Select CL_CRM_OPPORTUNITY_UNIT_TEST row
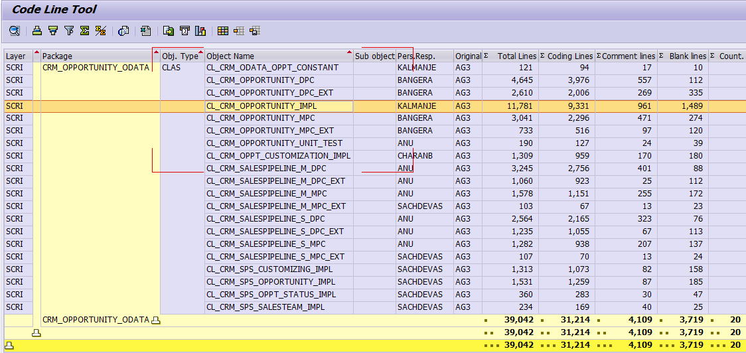The image size is (746, 353). click(x=275, y=143)
